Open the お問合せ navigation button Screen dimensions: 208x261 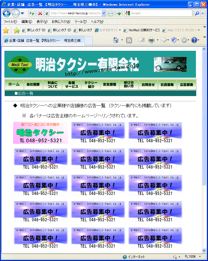[148, 85]
